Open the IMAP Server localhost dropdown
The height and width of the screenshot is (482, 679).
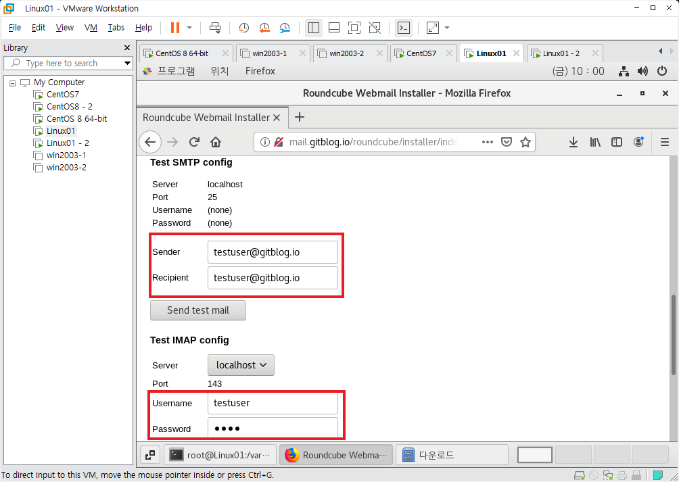241,365
